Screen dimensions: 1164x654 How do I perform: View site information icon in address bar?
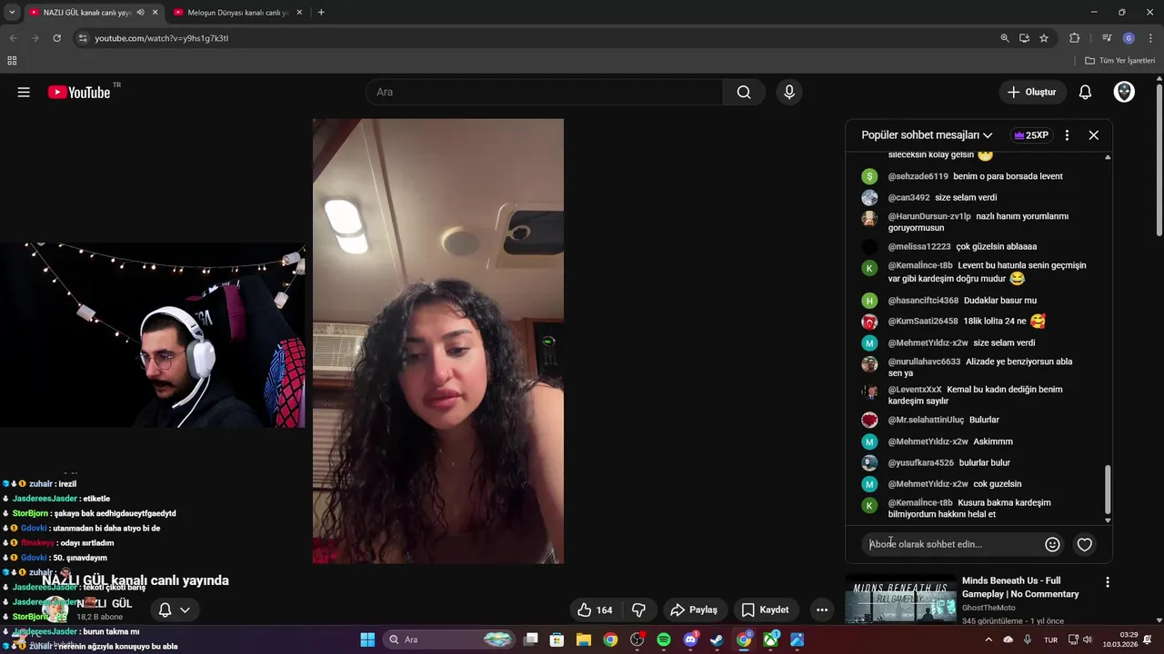83,38
